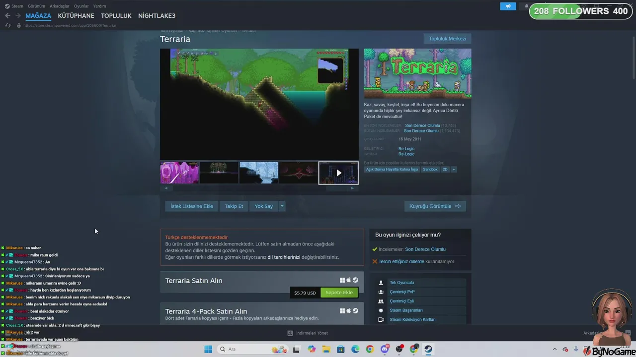Click the Çevrimiçi Eşli co-op icon
The width and height of the screenshot is (636, 357).
381,301
